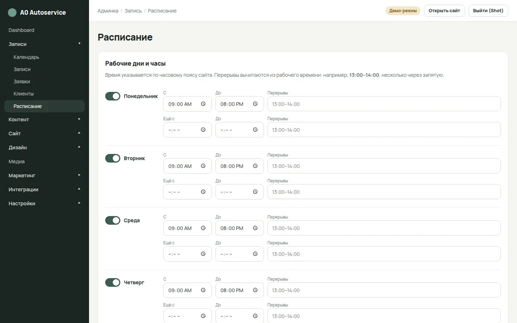Open clock picker in Thursday start time

tap(203, 290)
